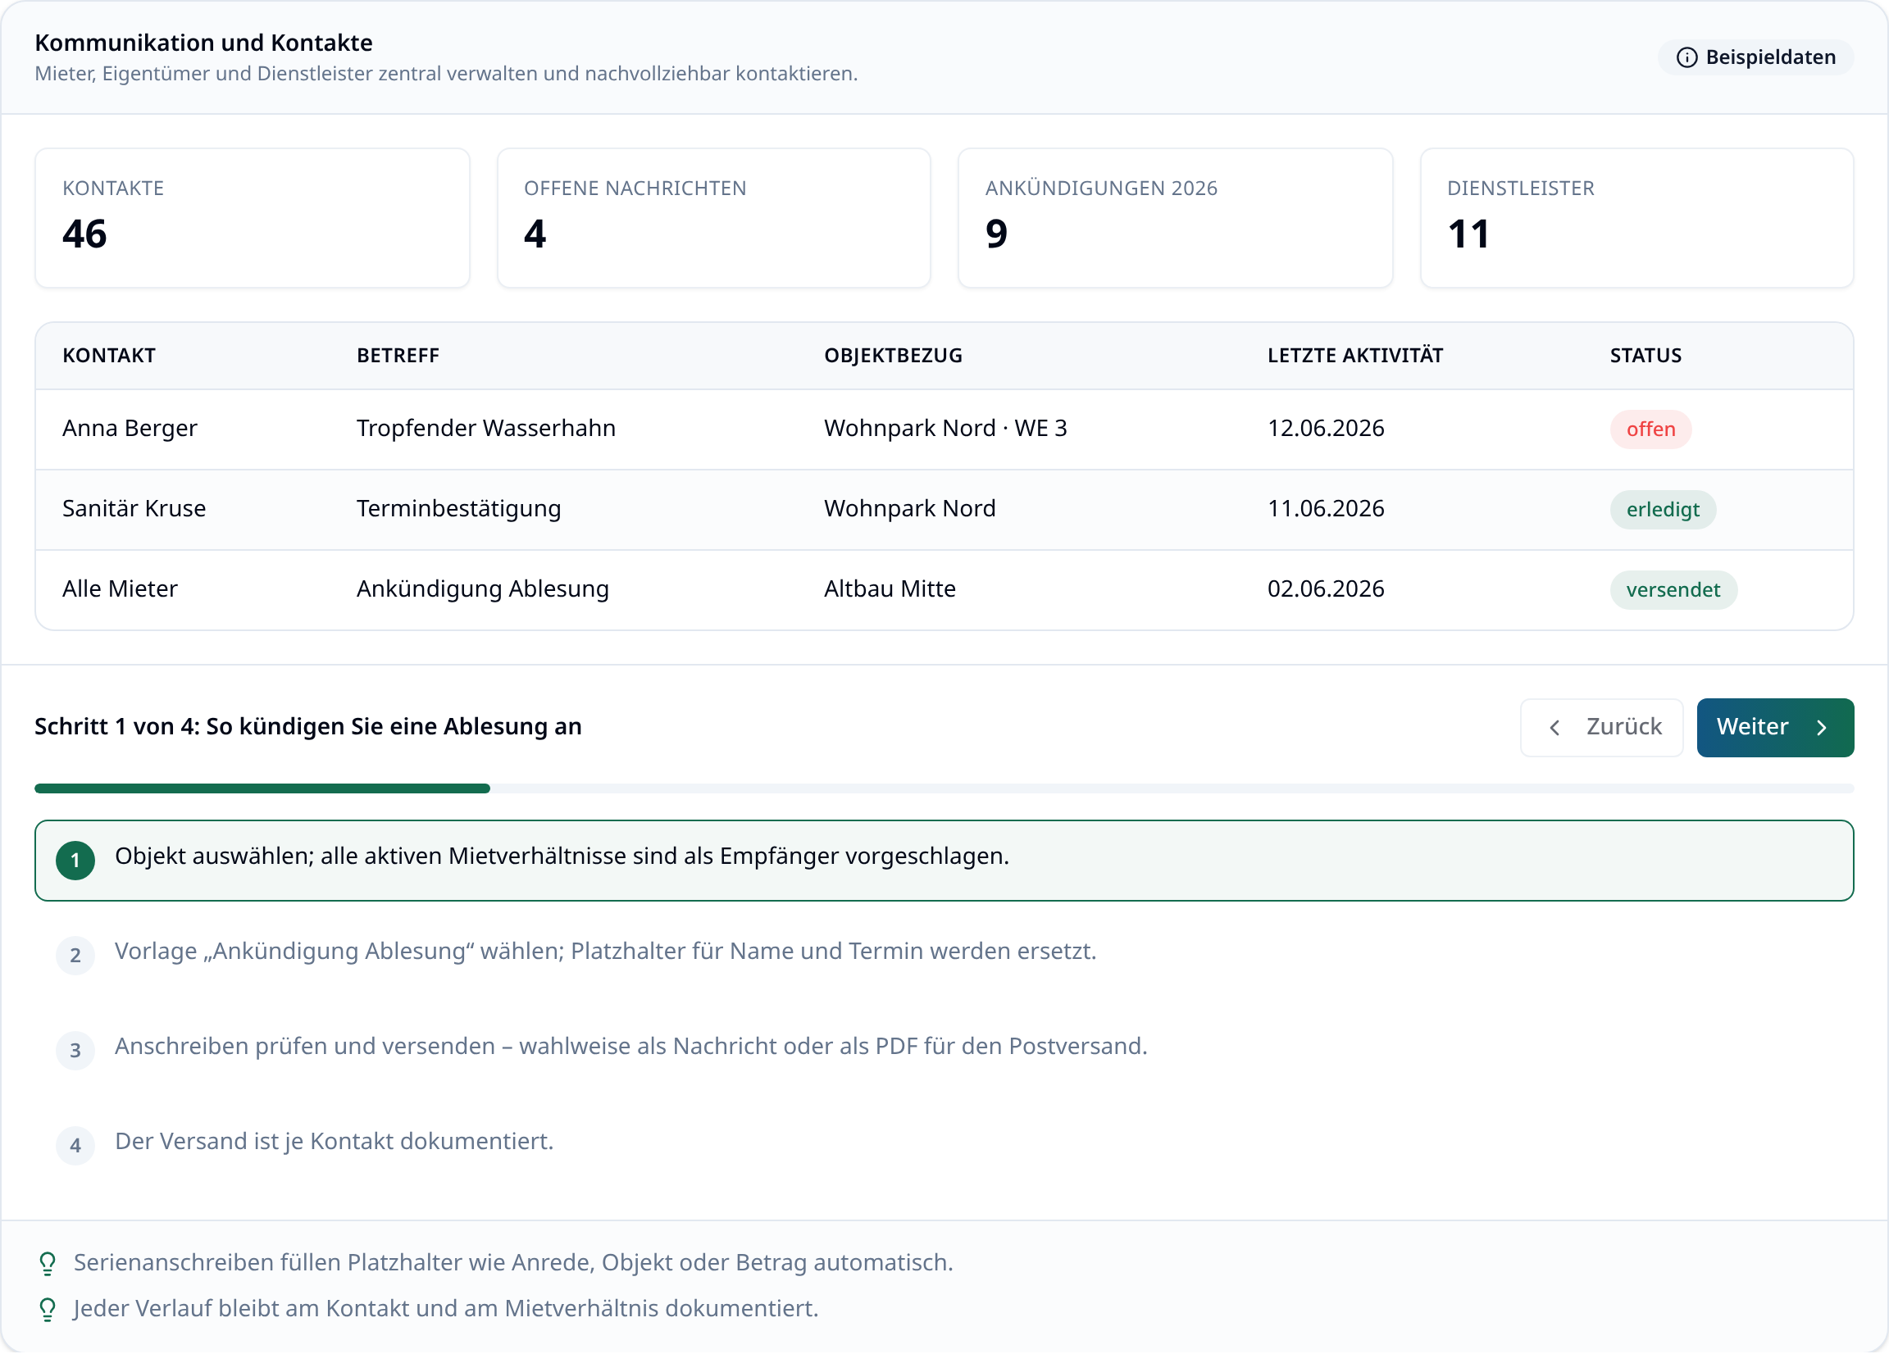Select step number 3 circle
The width and height of the screenshot is (1889, 1354).
(75, 1051)
